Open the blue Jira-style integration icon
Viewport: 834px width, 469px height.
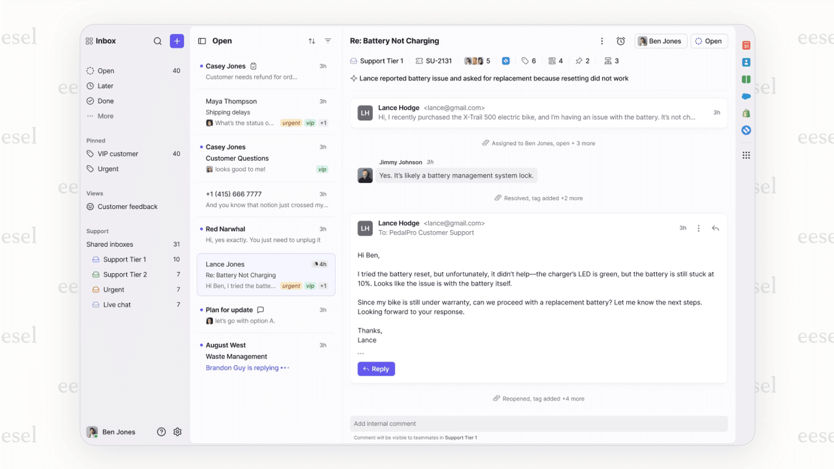pyautogui.click(x=746, y=130)
